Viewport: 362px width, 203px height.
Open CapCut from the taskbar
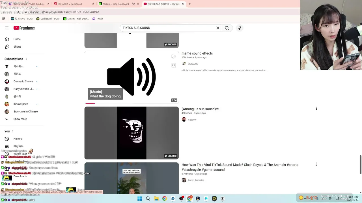coord(223,198)
